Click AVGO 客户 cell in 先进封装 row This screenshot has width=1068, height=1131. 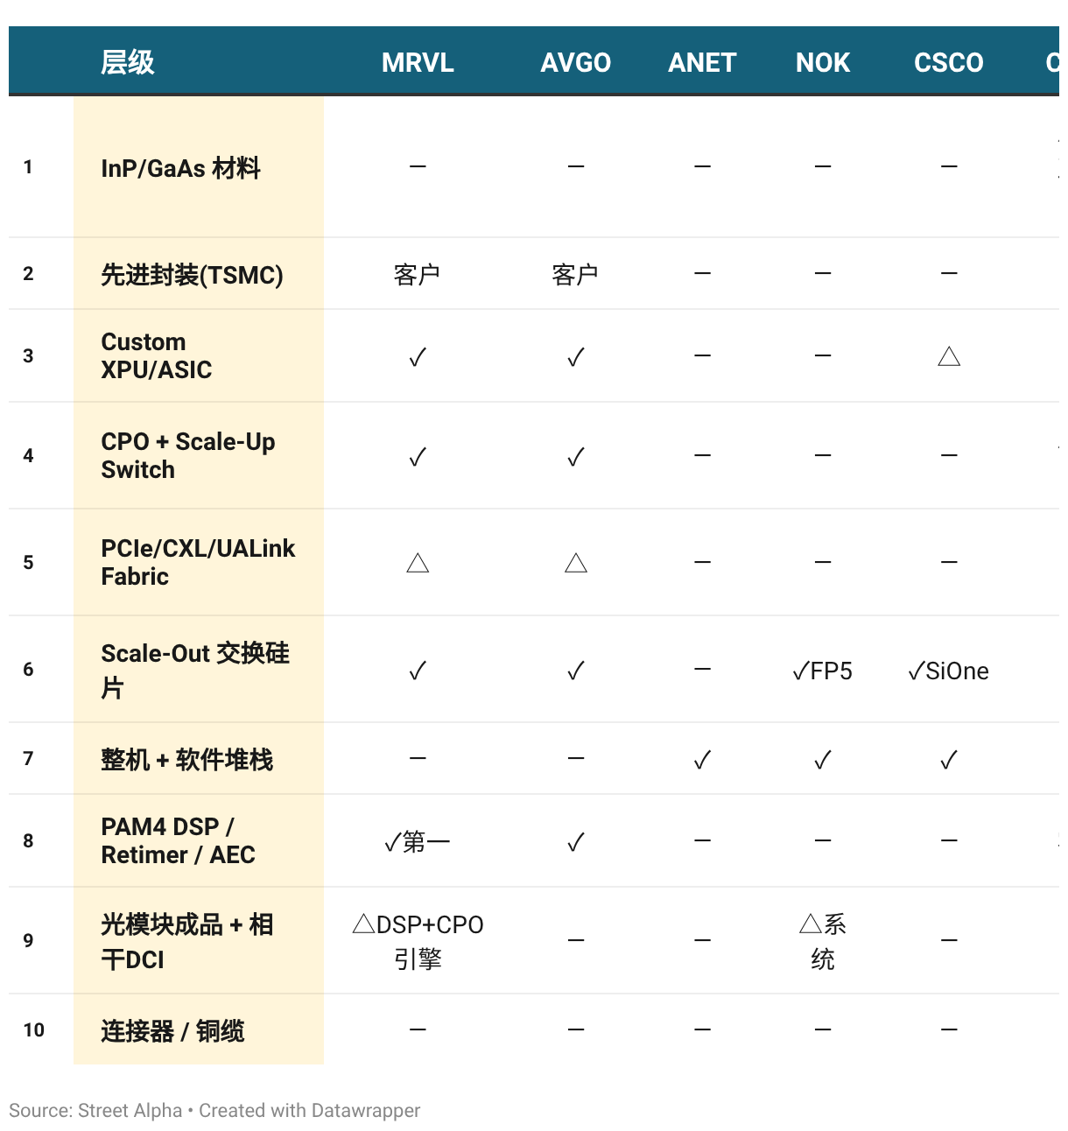coord(575,275)
